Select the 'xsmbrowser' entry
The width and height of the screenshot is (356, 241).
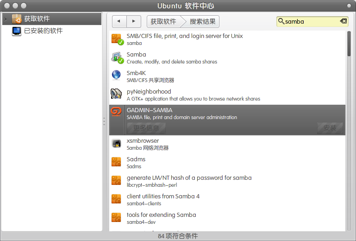[x=143, y=141]
